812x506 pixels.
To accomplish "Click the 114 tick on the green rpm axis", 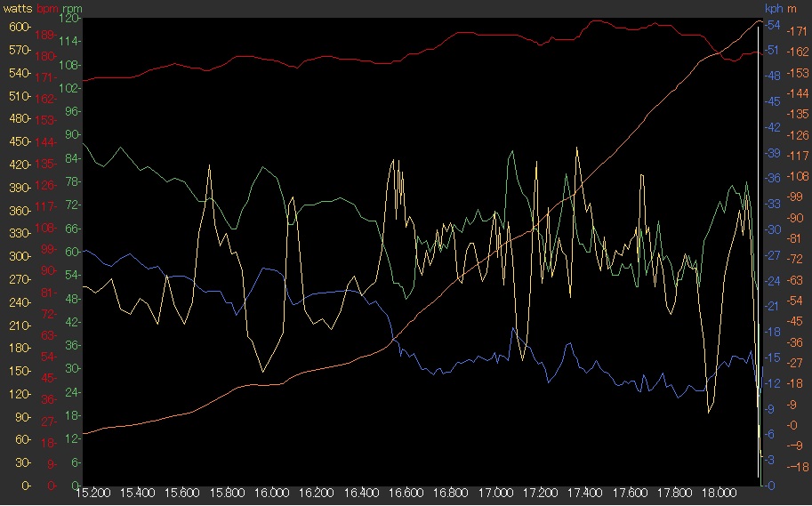I will point(71,42).
